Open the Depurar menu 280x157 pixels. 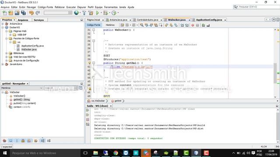click(82, 7)
